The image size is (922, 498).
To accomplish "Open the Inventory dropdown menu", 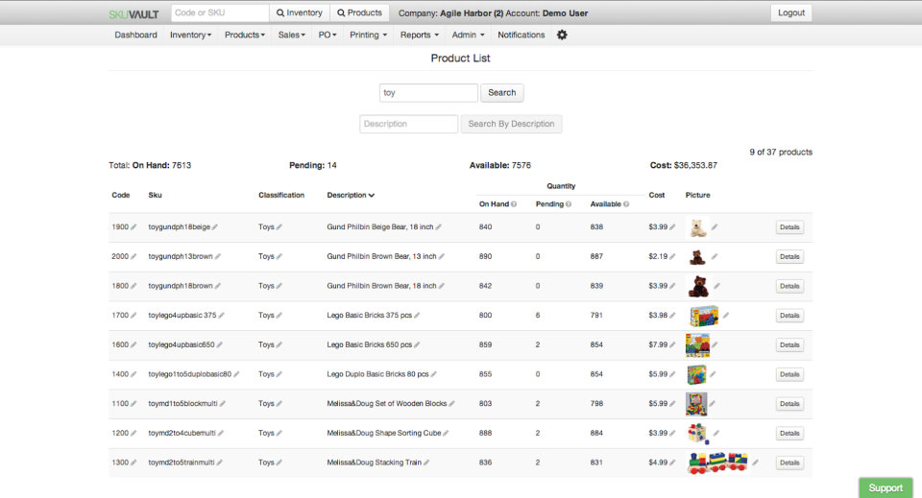I will pos(190,35).
